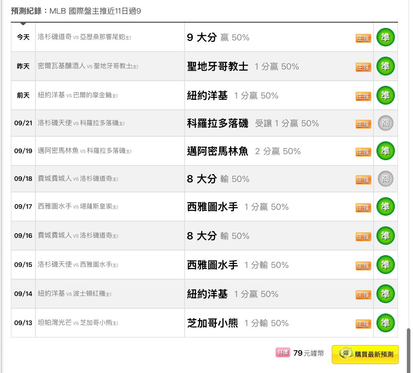Viewport: 414px width, 373px height.
Task: Buy the latest prediction with 購買最新預測
Action: click(365, 355)
